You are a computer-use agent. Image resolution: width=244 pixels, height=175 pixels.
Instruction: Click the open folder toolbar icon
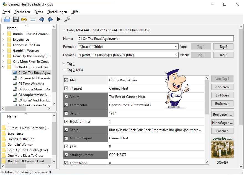click(x=7, y=19)
